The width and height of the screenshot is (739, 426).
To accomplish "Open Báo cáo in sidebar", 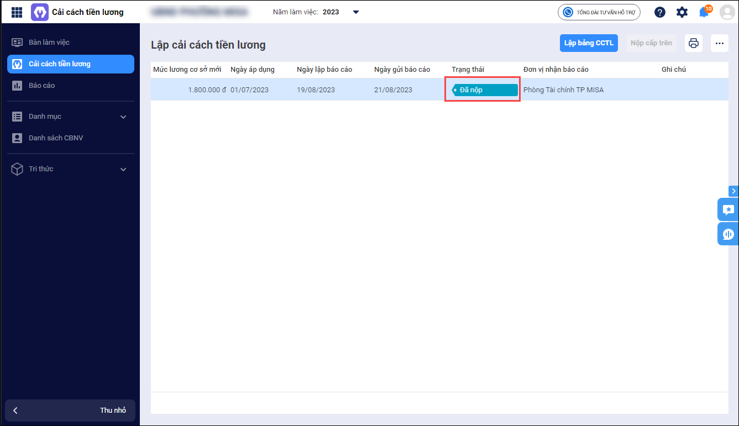I will tap(71, 85).
